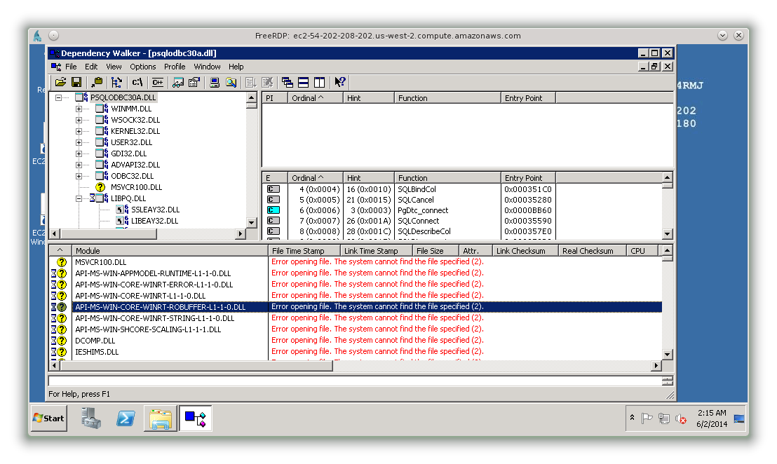Click the Save floppy disk icon
The height and width of the screenshot is (464, 777).
[76, 82]
